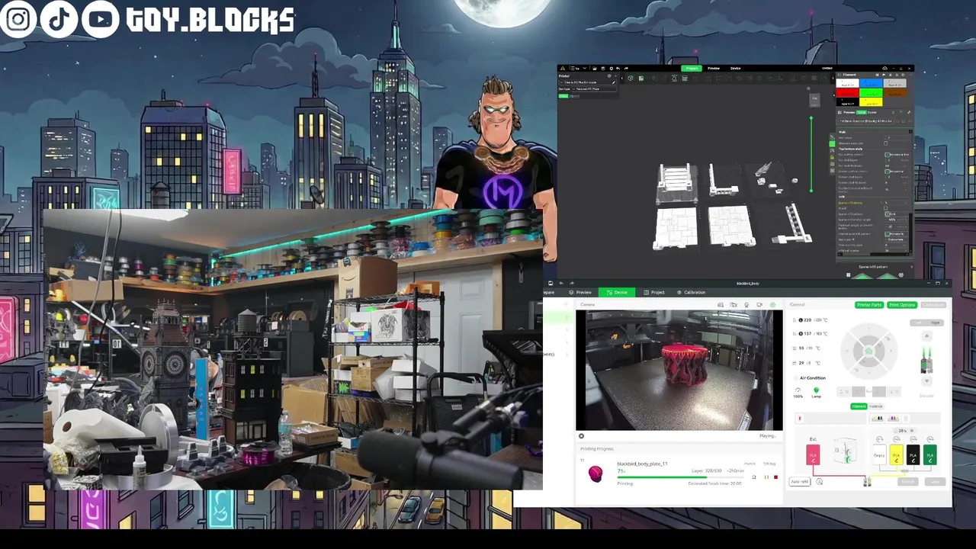Toggle Alternate extra wall checkbox

point(885,143)
